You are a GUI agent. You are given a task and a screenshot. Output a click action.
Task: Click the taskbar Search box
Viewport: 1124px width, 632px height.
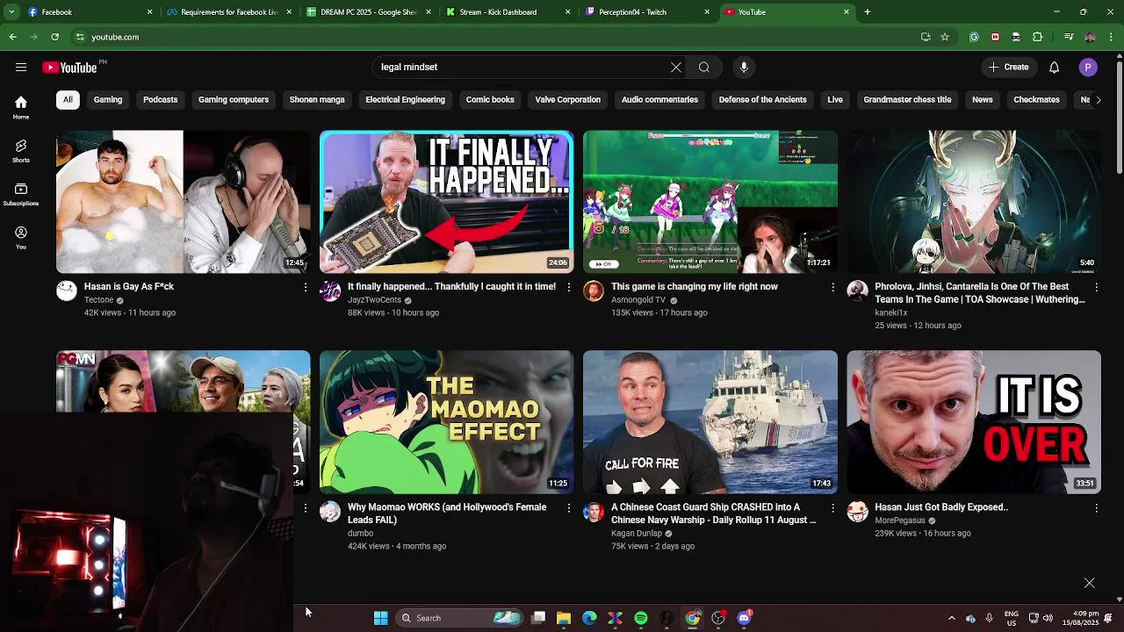pyautogui.click(x=458, y=618)
